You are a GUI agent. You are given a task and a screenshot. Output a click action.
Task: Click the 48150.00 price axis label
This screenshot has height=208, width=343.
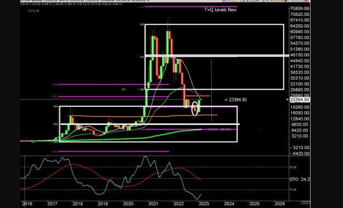tap(300, 55)
